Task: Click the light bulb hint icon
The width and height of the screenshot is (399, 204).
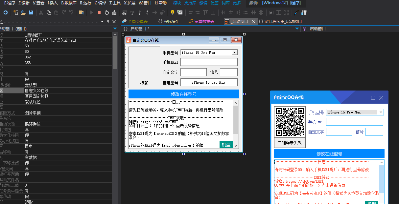Action: click(x=172, y=13)
